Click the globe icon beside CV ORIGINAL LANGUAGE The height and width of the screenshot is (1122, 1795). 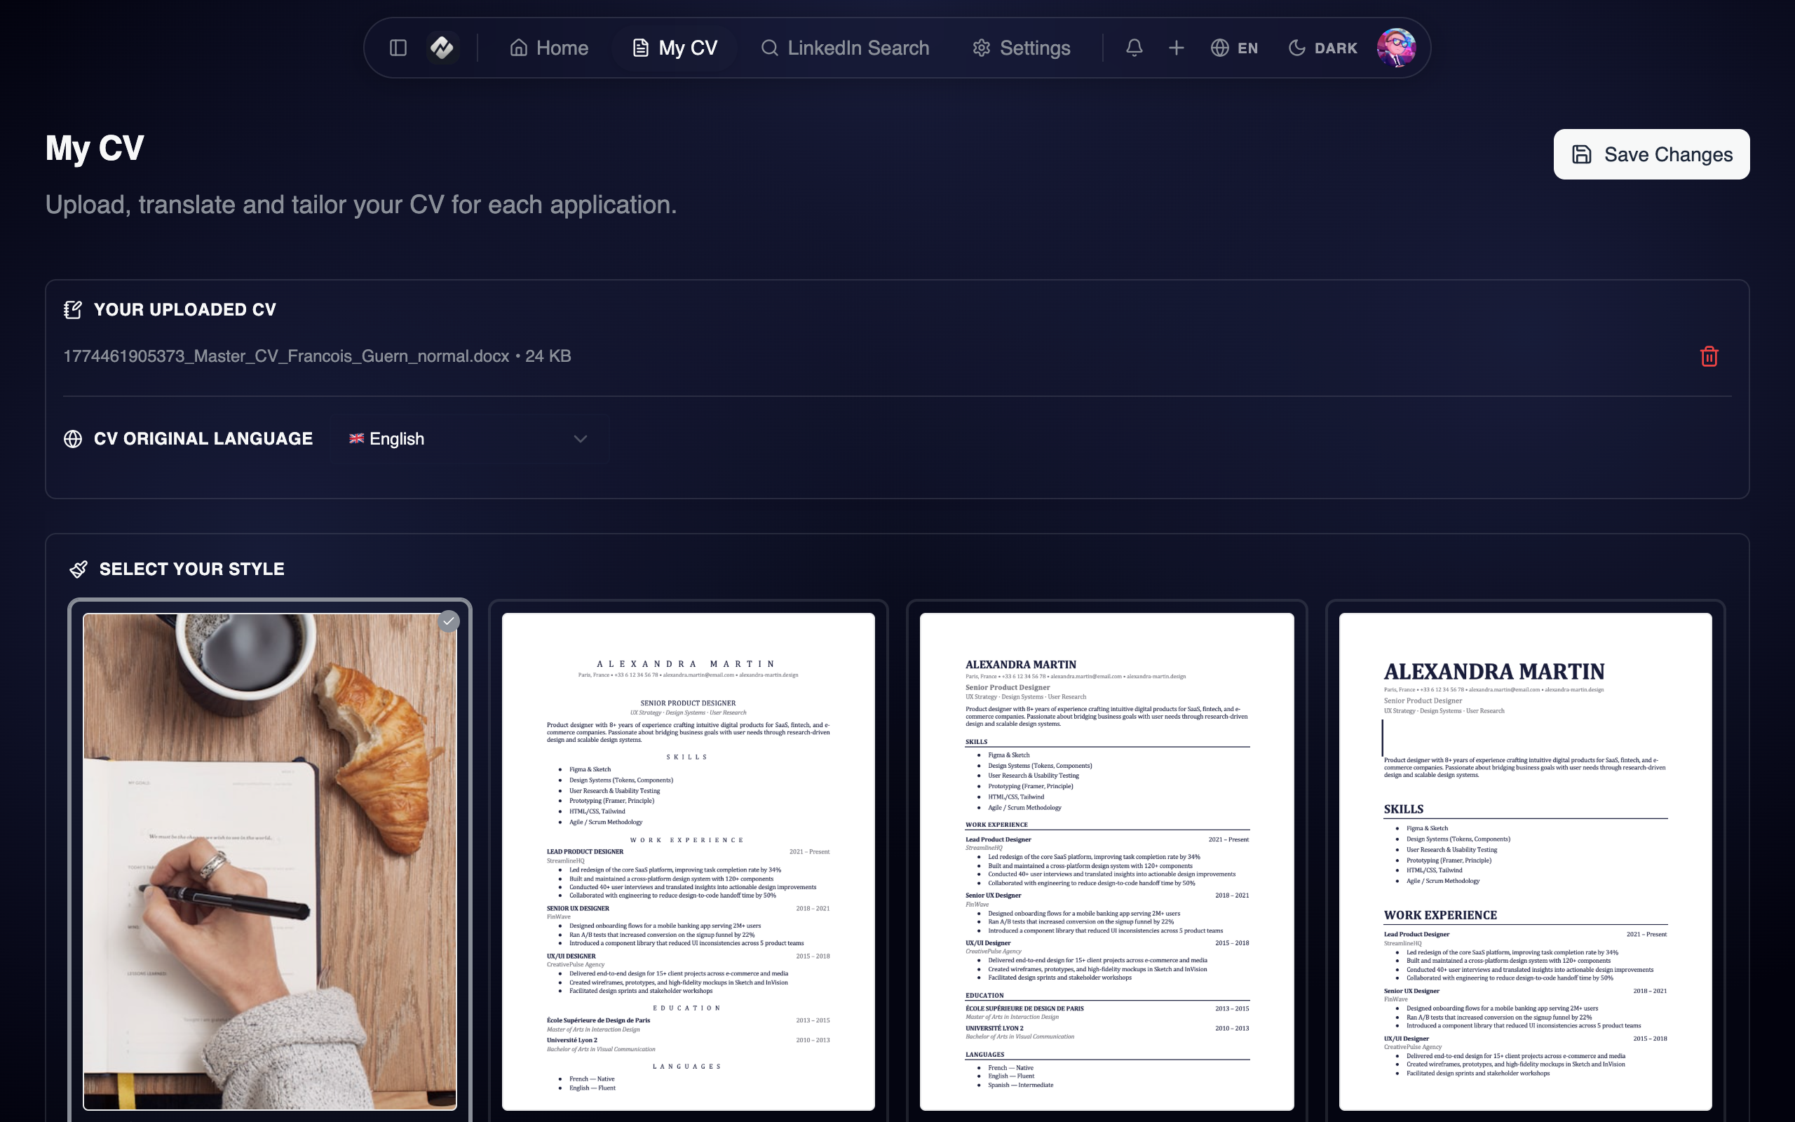(73, 438)
